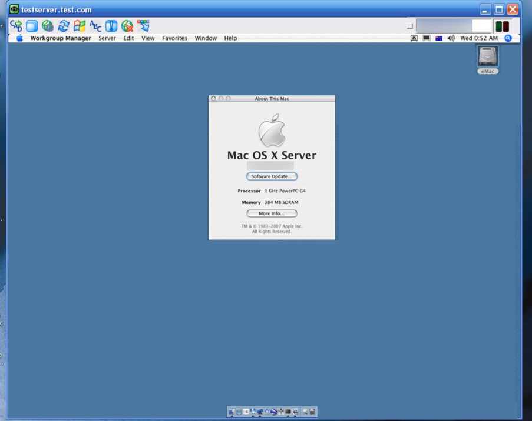The image size is (532, 421).
Task: Open the Workgroup Manager application menu
Action: click(61, 38)
